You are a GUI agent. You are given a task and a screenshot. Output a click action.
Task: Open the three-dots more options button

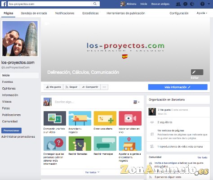[104, 87]
